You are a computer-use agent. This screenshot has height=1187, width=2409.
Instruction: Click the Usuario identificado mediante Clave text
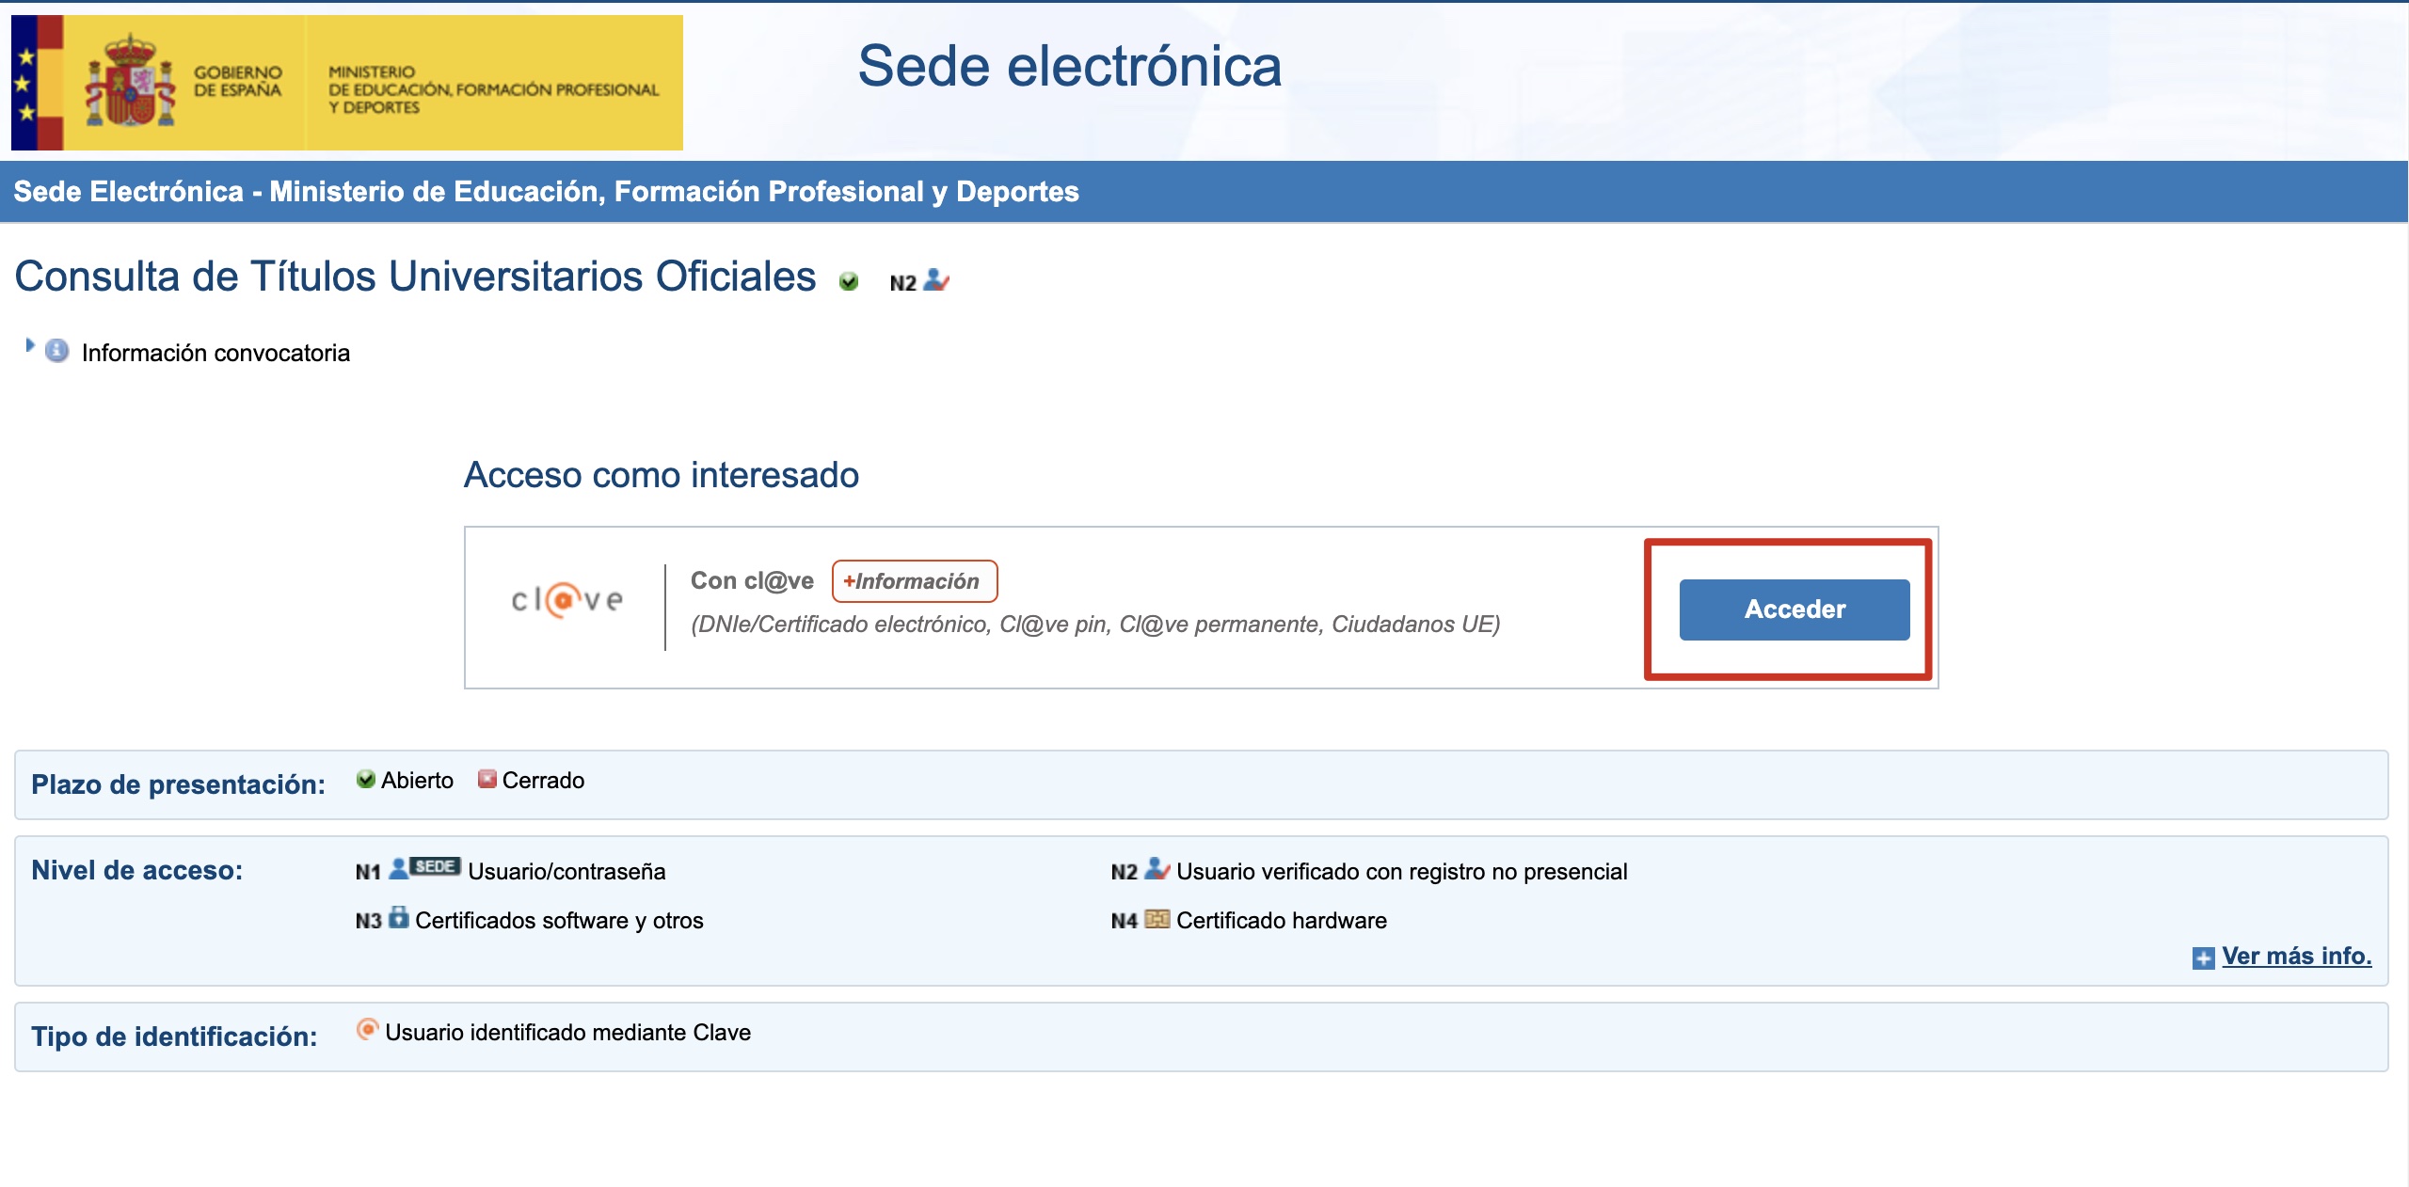click(x=567, y=1033)
